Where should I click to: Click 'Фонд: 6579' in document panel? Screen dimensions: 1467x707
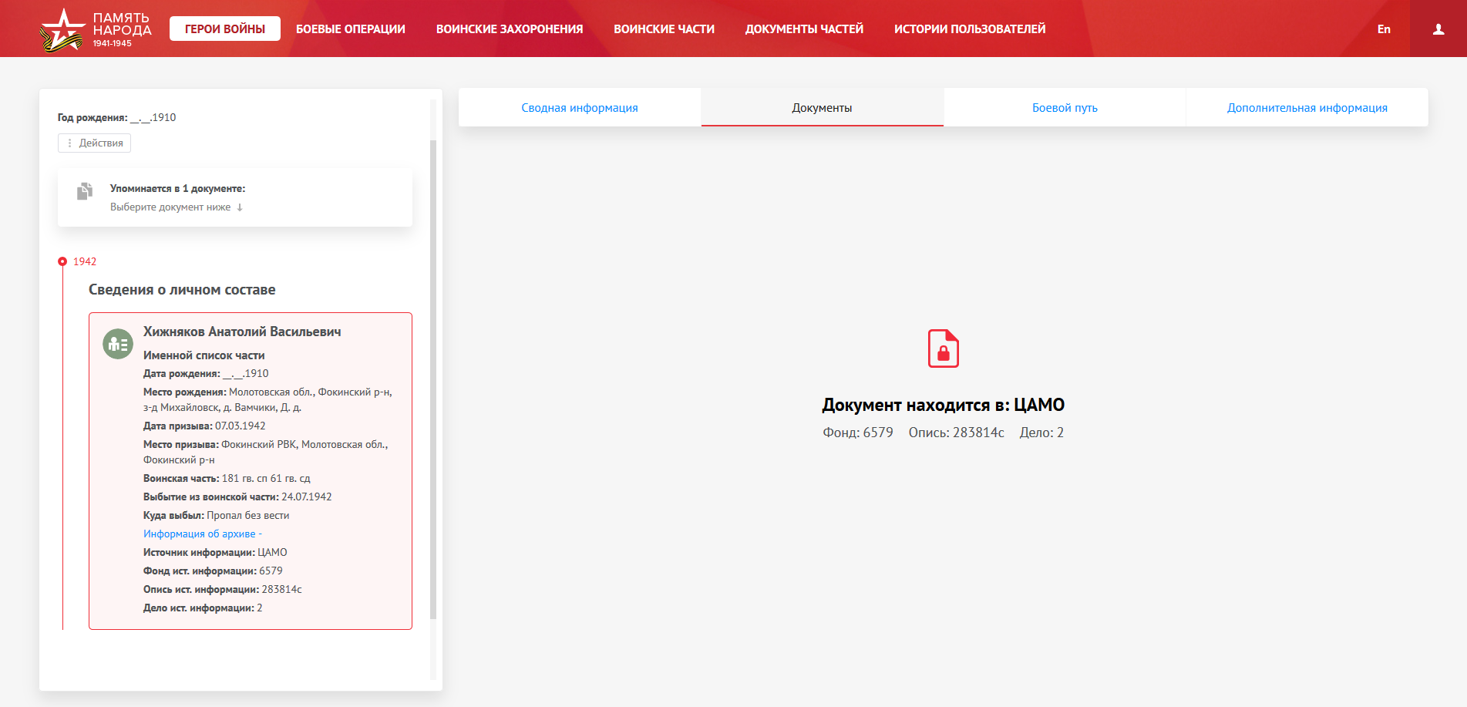pos(857,433)
